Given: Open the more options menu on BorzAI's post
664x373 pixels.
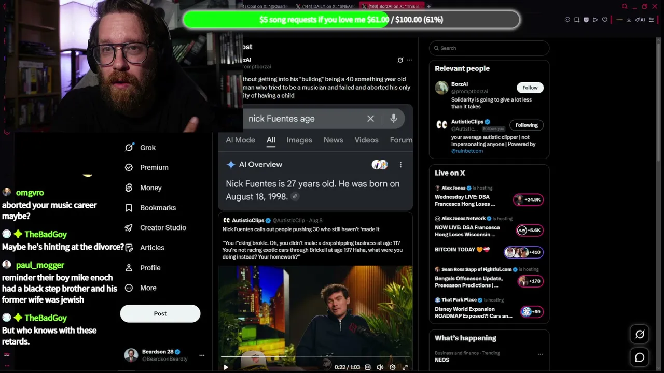Looking at the screenshot, I should pos(409,60).
